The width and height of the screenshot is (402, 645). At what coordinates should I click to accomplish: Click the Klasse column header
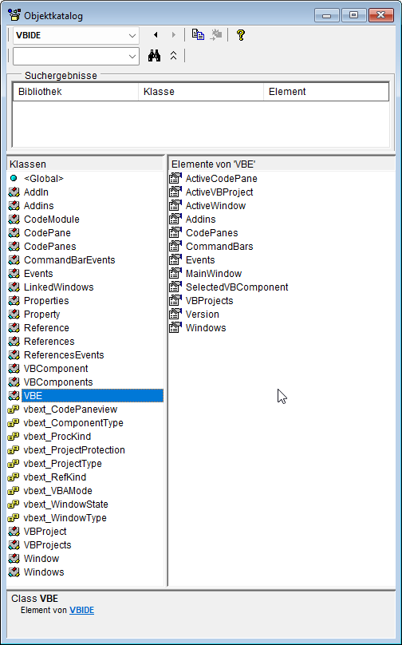[x=201, y=92]
